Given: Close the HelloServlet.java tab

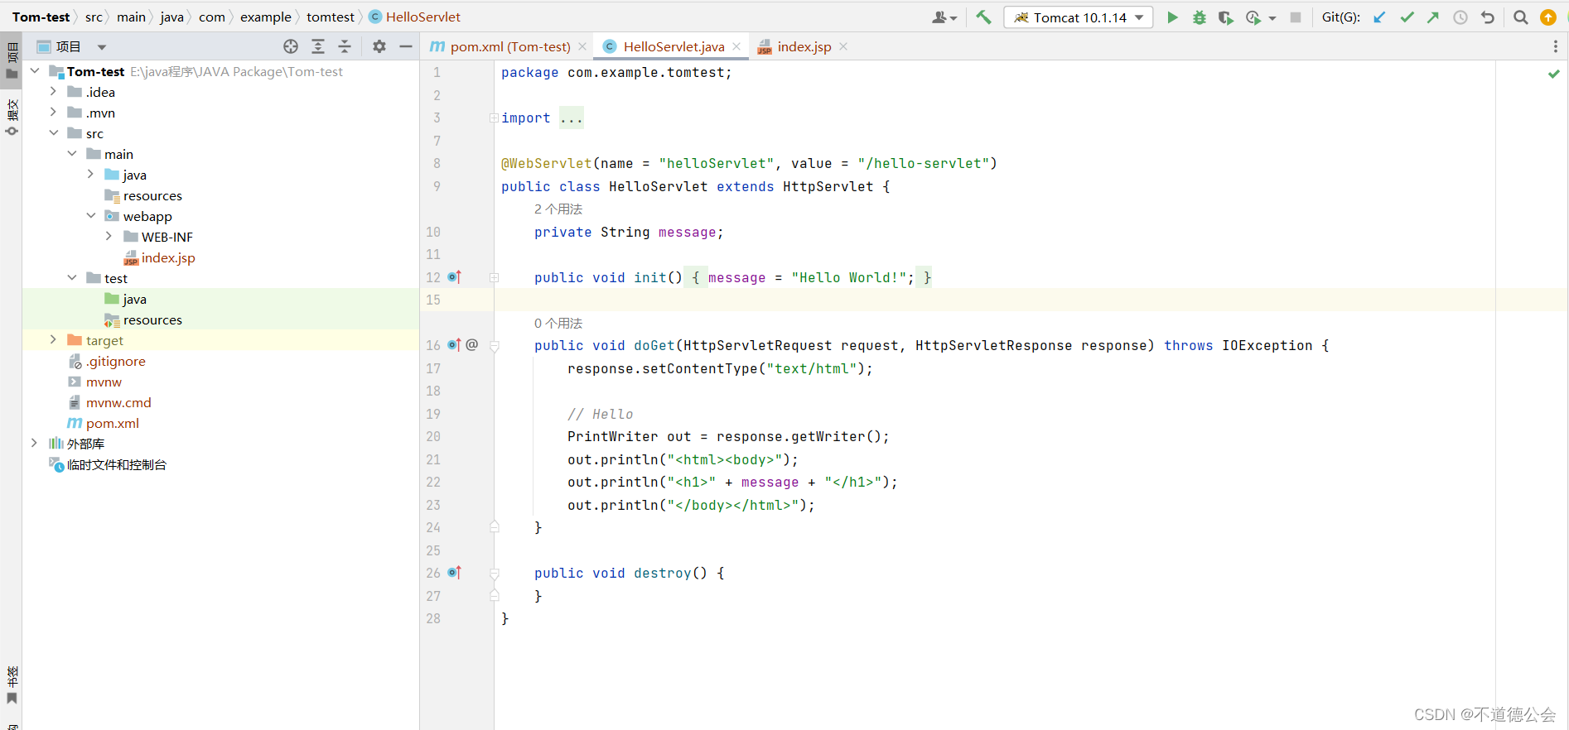Looking at the screenshot, I should 736,47.
